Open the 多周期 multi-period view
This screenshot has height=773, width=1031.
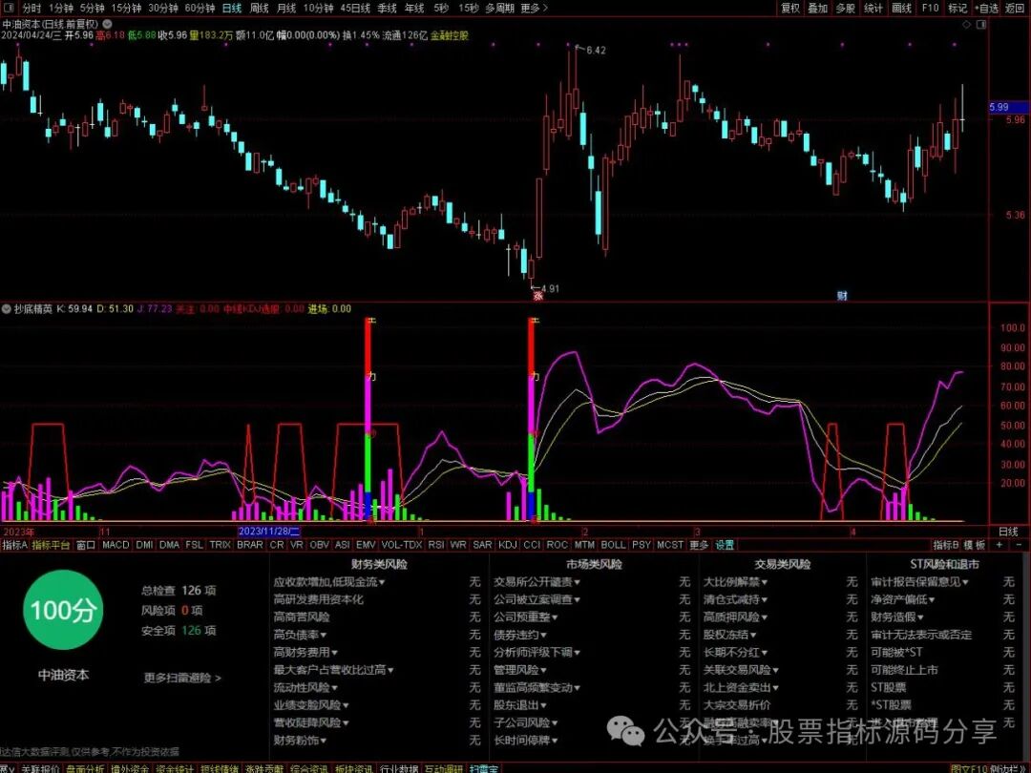499,8
